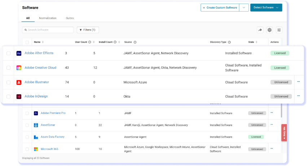
Task: Click Unlicensed badge on Adobe Illustrator row
Action: tap(281, 82)
